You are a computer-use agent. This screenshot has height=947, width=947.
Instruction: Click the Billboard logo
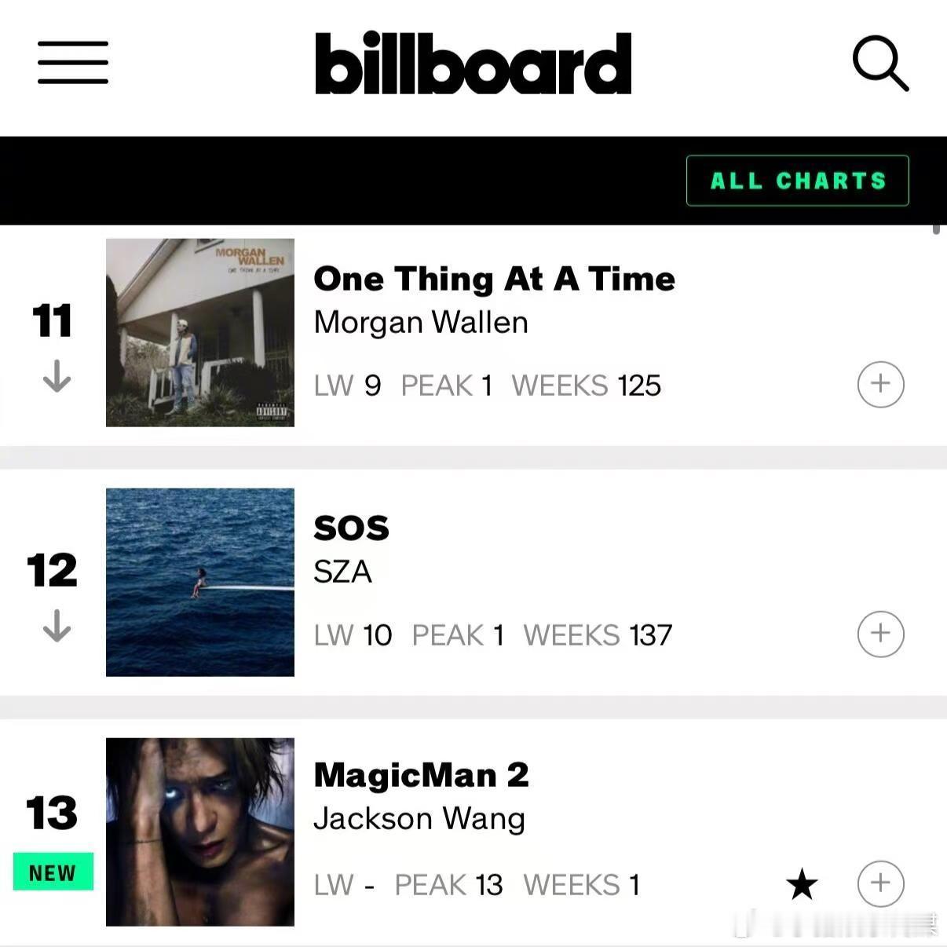pyautogui.click(x=473, y=63)
